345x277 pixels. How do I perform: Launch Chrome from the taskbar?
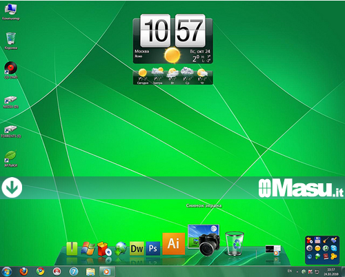pos(40,271)
